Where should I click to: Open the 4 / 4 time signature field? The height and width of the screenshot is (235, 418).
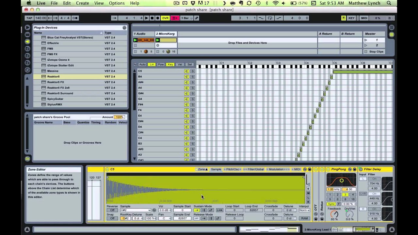[x=65, y=18]
